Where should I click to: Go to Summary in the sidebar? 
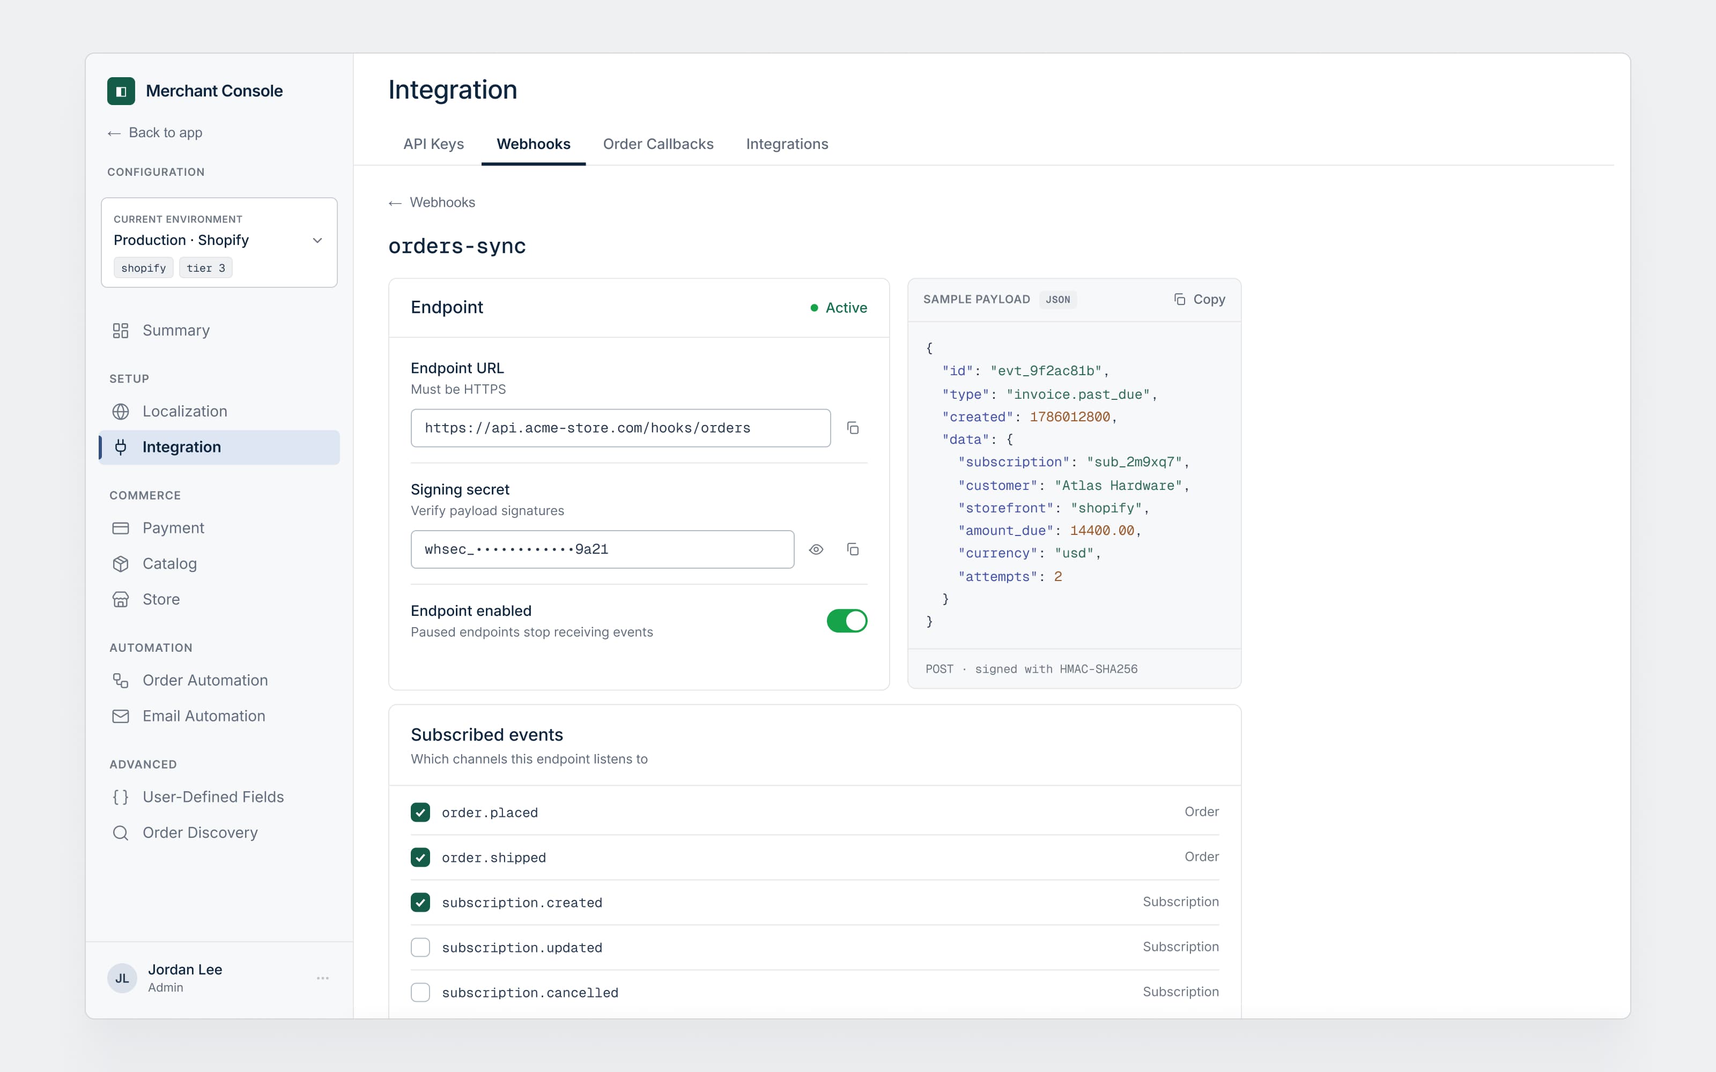click(x=219, y=330)
